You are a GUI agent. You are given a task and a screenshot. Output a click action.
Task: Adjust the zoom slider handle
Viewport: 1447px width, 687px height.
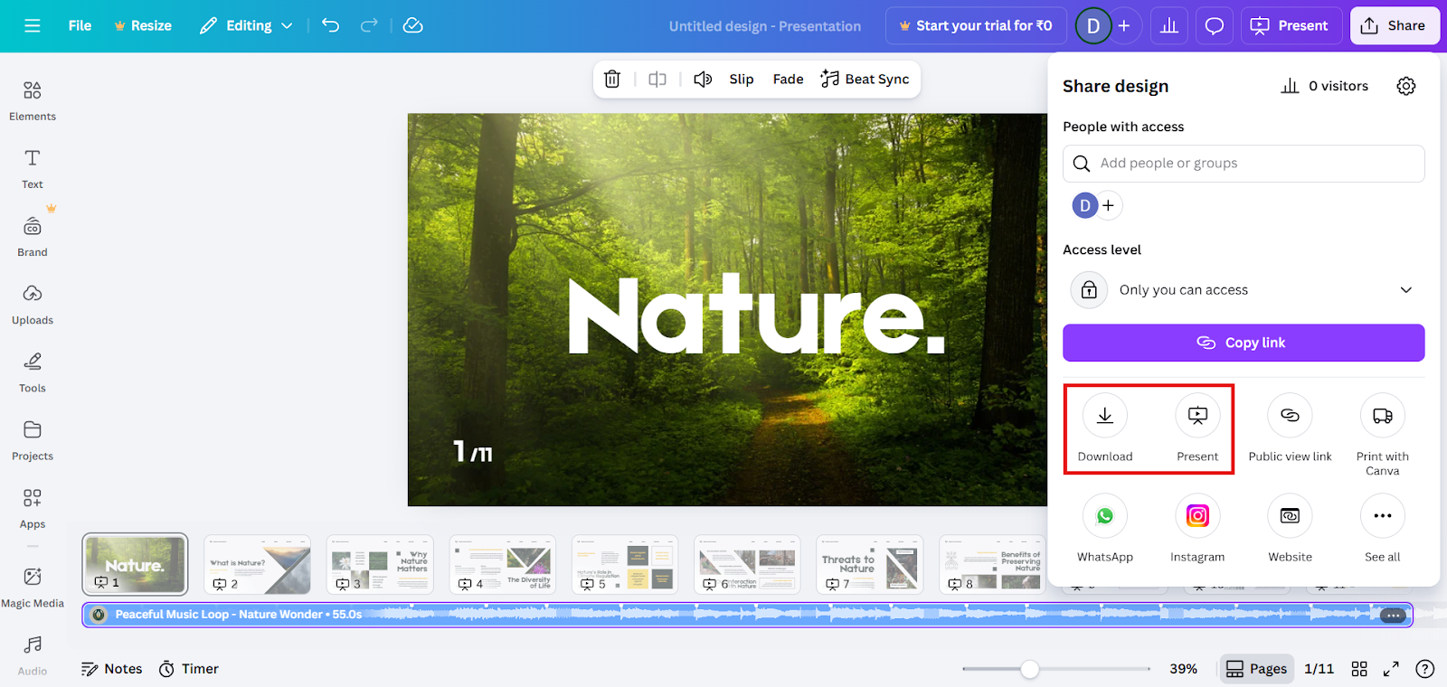tap(1029, 669)
